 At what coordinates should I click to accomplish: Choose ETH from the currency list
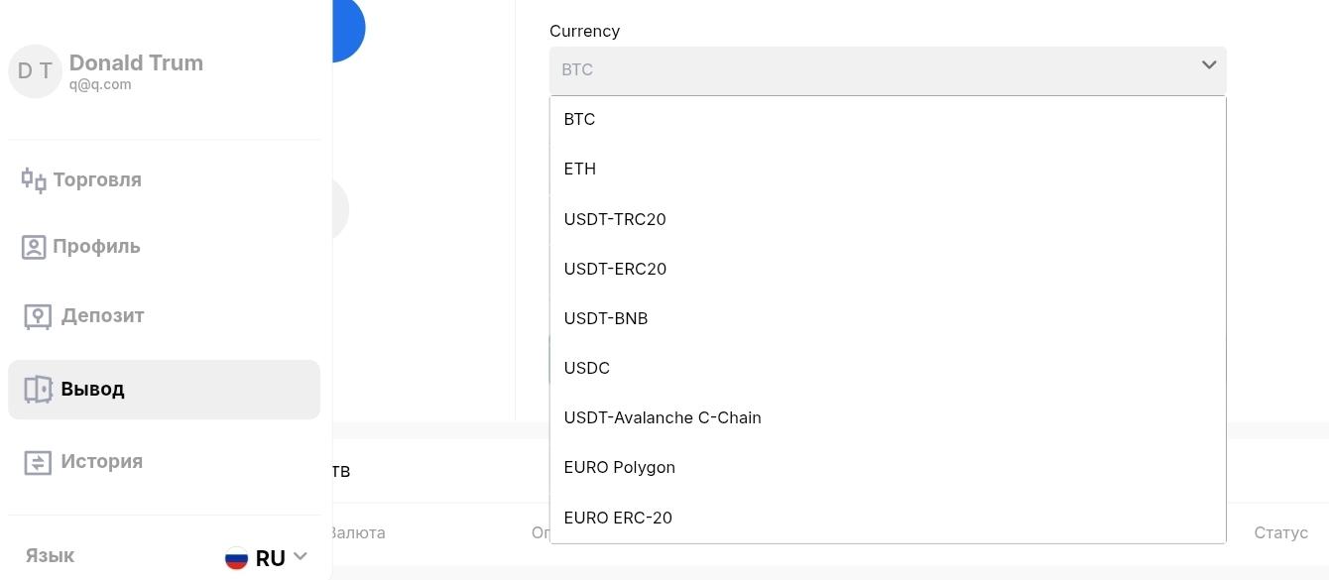click(x=888, y=169)
